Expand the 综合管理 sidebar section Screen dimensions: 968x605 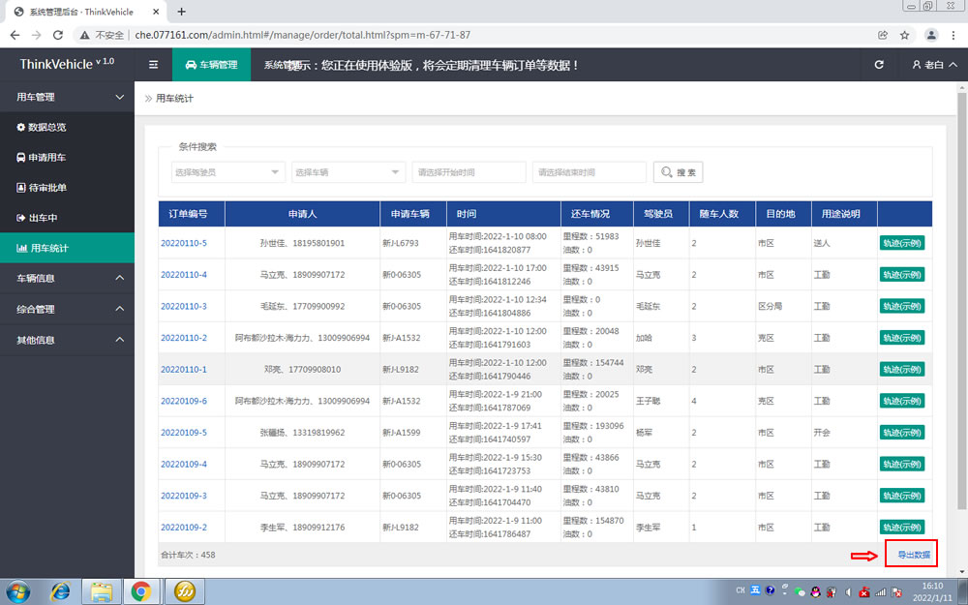coord(68,310)
